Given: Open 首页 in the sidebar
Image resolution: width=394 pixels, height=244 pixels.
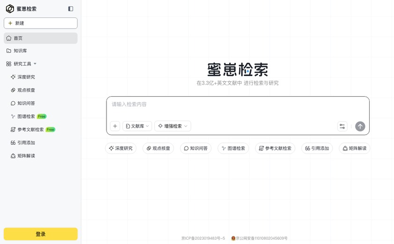Looking at the screenshot, I should [x=40, y=38].
